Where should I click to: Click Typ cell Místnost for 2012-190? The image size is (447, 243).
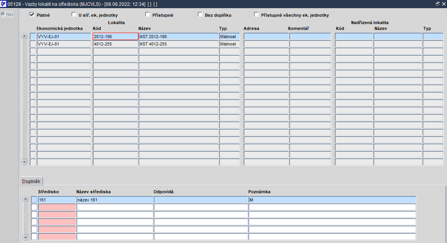point(230,37)
